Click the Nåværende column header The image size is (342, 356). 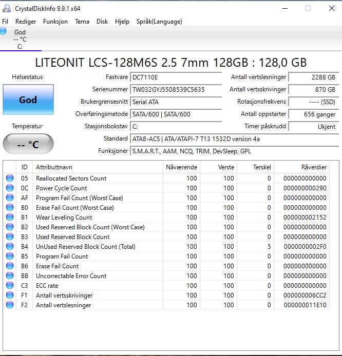point(181,167)
